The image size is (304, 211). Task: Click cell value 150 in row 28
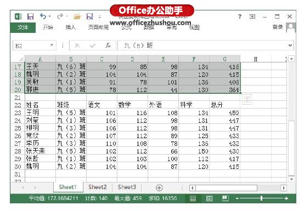click(x=194, y=151)
